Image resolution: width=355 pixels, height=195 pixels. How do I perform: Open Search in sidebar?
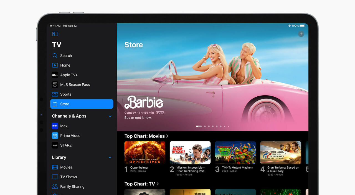[82, 56]
